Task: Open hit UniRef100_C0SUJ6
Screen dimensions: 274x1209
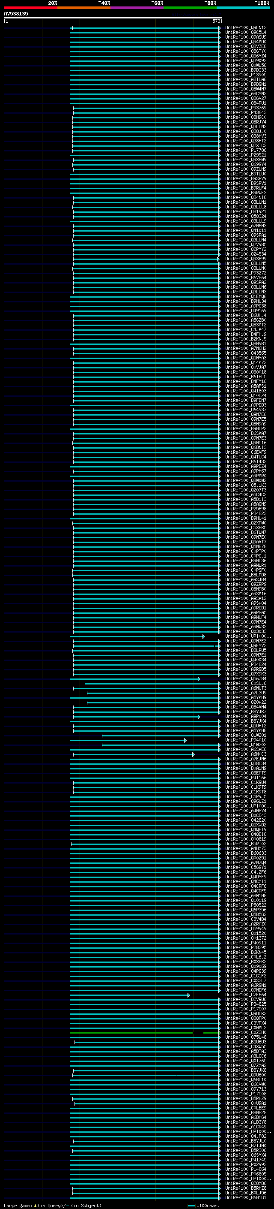Action: point(245,683)
